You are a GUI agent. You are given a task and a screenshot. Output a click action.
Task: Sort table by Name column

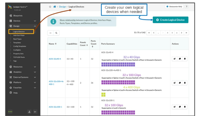tap(56, 44)
